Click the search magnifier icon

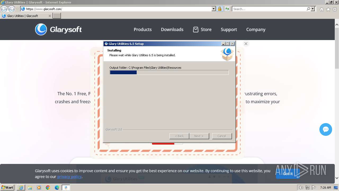pyautogui.click(x=308, y=9)
